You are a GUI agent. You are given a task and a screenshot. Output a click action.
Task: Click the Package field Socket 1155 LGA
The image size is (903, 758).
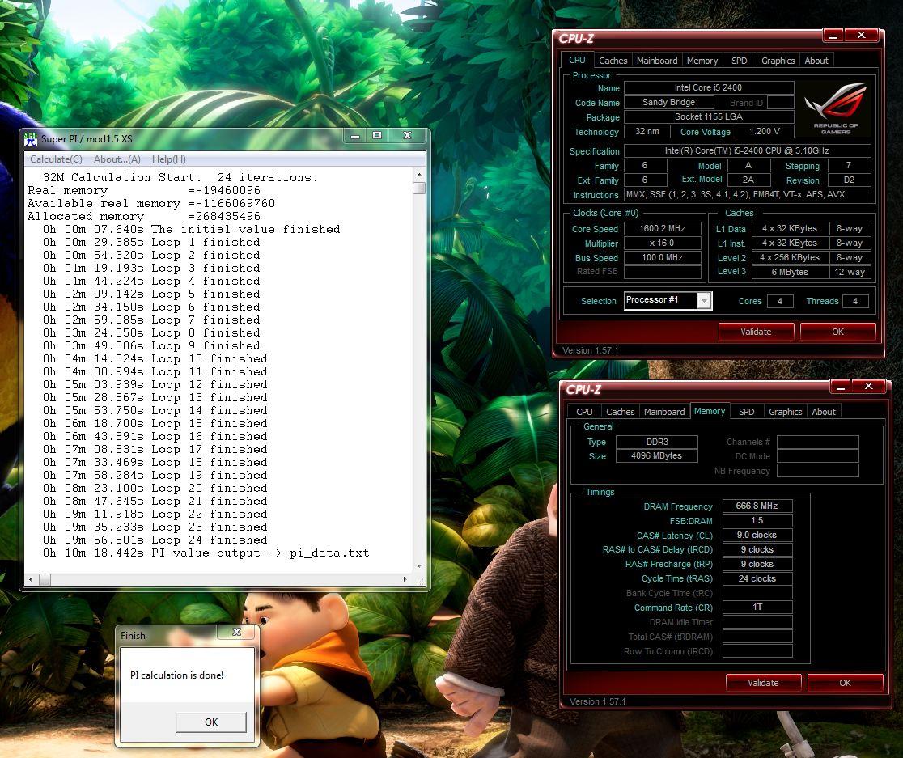tap(708, 116)
